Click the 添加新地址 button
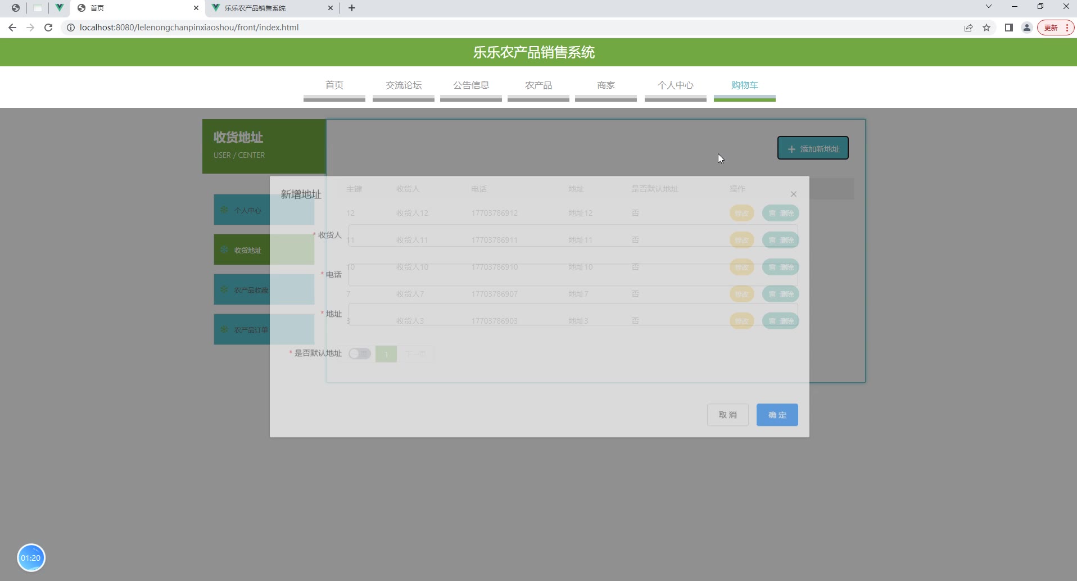The image size is (1077, 581). 813,148
